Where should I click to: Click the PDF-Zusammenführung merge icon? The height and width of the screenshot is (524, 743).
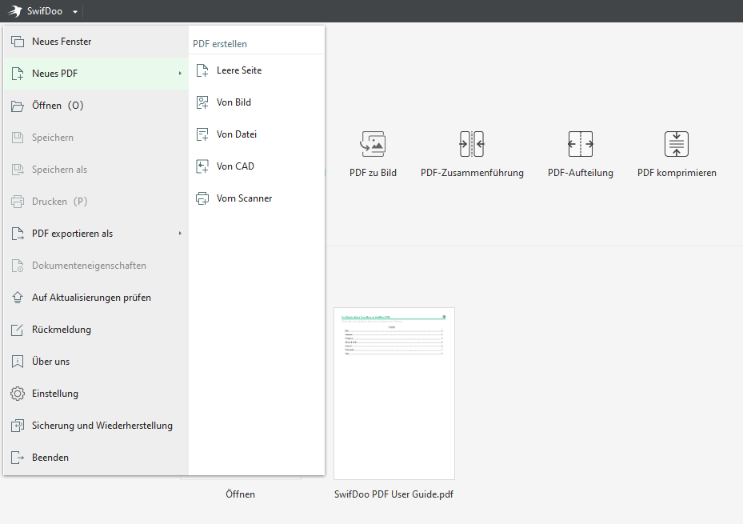pyautogui.click(x=472, y=144)
